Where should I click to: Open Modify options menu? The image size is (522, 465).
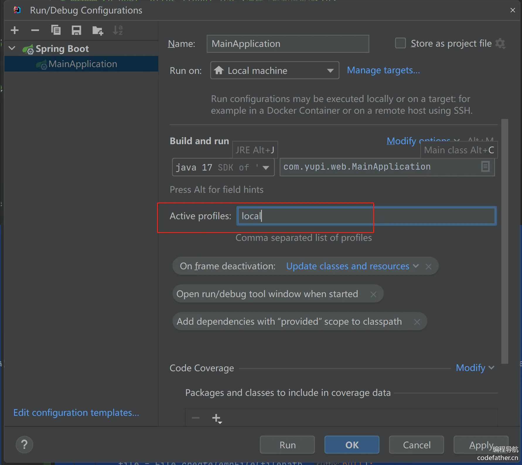pyautogui.click(x=423, y=141)
